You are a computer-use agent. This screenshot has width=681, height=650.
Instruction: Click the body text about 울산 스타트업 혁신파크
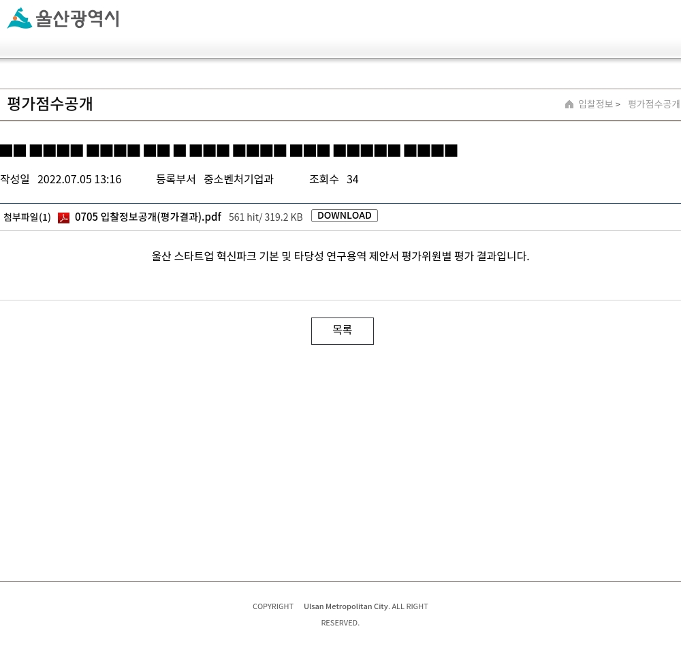tap(340, 256)
